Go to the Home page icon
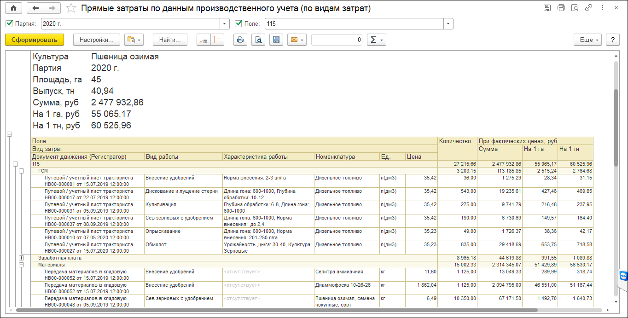Screen dimensions: 628x318 13,8
